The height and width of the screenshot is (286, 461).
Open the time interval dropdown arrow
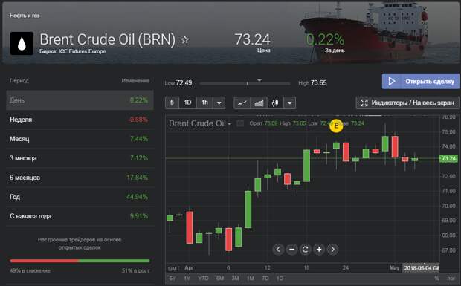(x=219, y=103)
